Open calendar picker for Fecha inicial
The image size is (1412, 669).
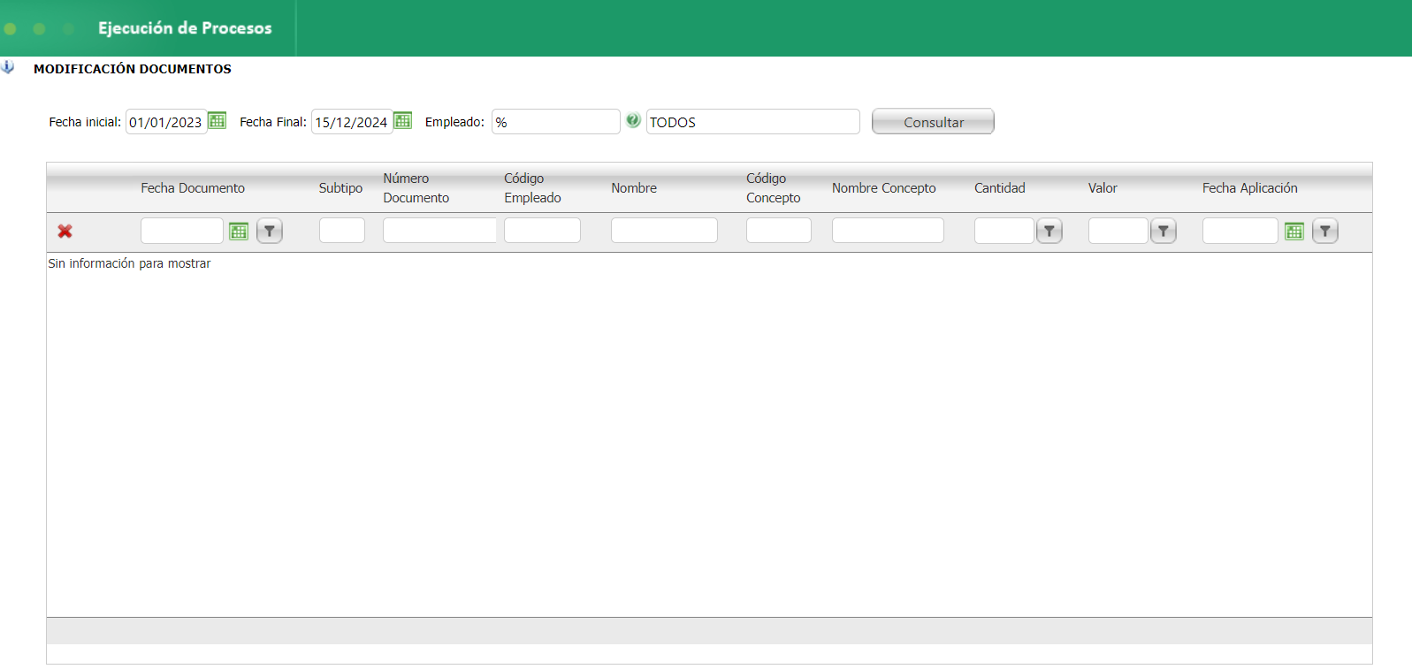click(x=218, y=120)
